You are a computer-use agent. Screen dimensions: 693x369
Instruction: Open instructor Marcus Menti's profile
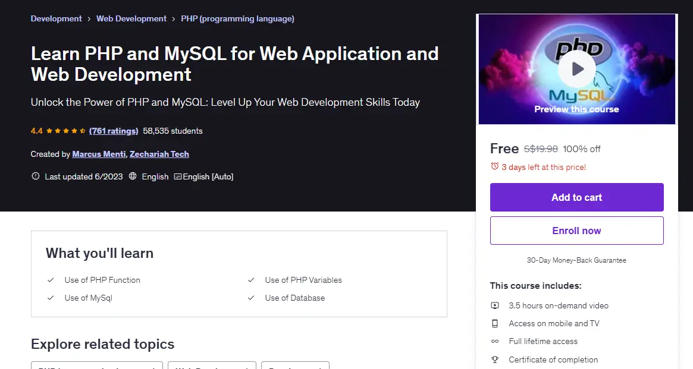tap(99, 154)
